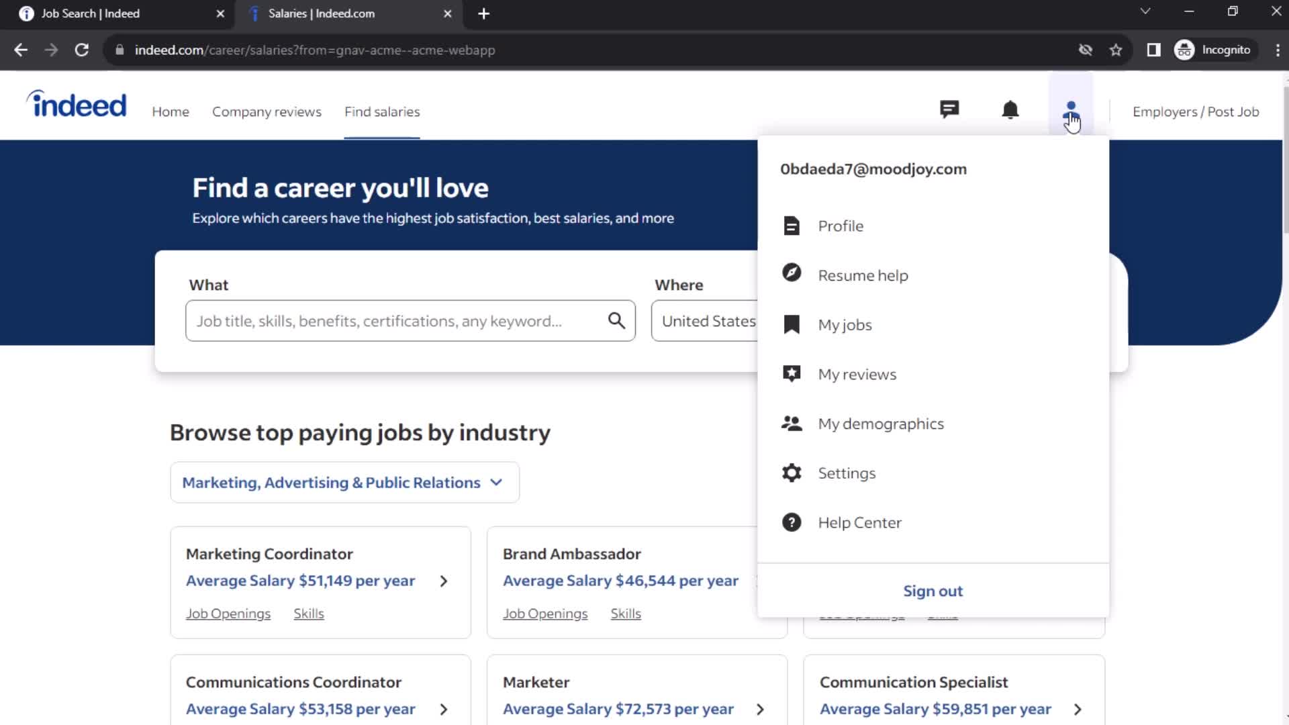This screenshot has height=725, width=1289.
Task: Select My demographics menu entry
Action: pyautogui.click(x=881, y=423)
